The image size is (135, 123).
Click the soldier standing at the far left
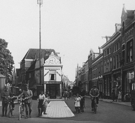coord(5,102)
